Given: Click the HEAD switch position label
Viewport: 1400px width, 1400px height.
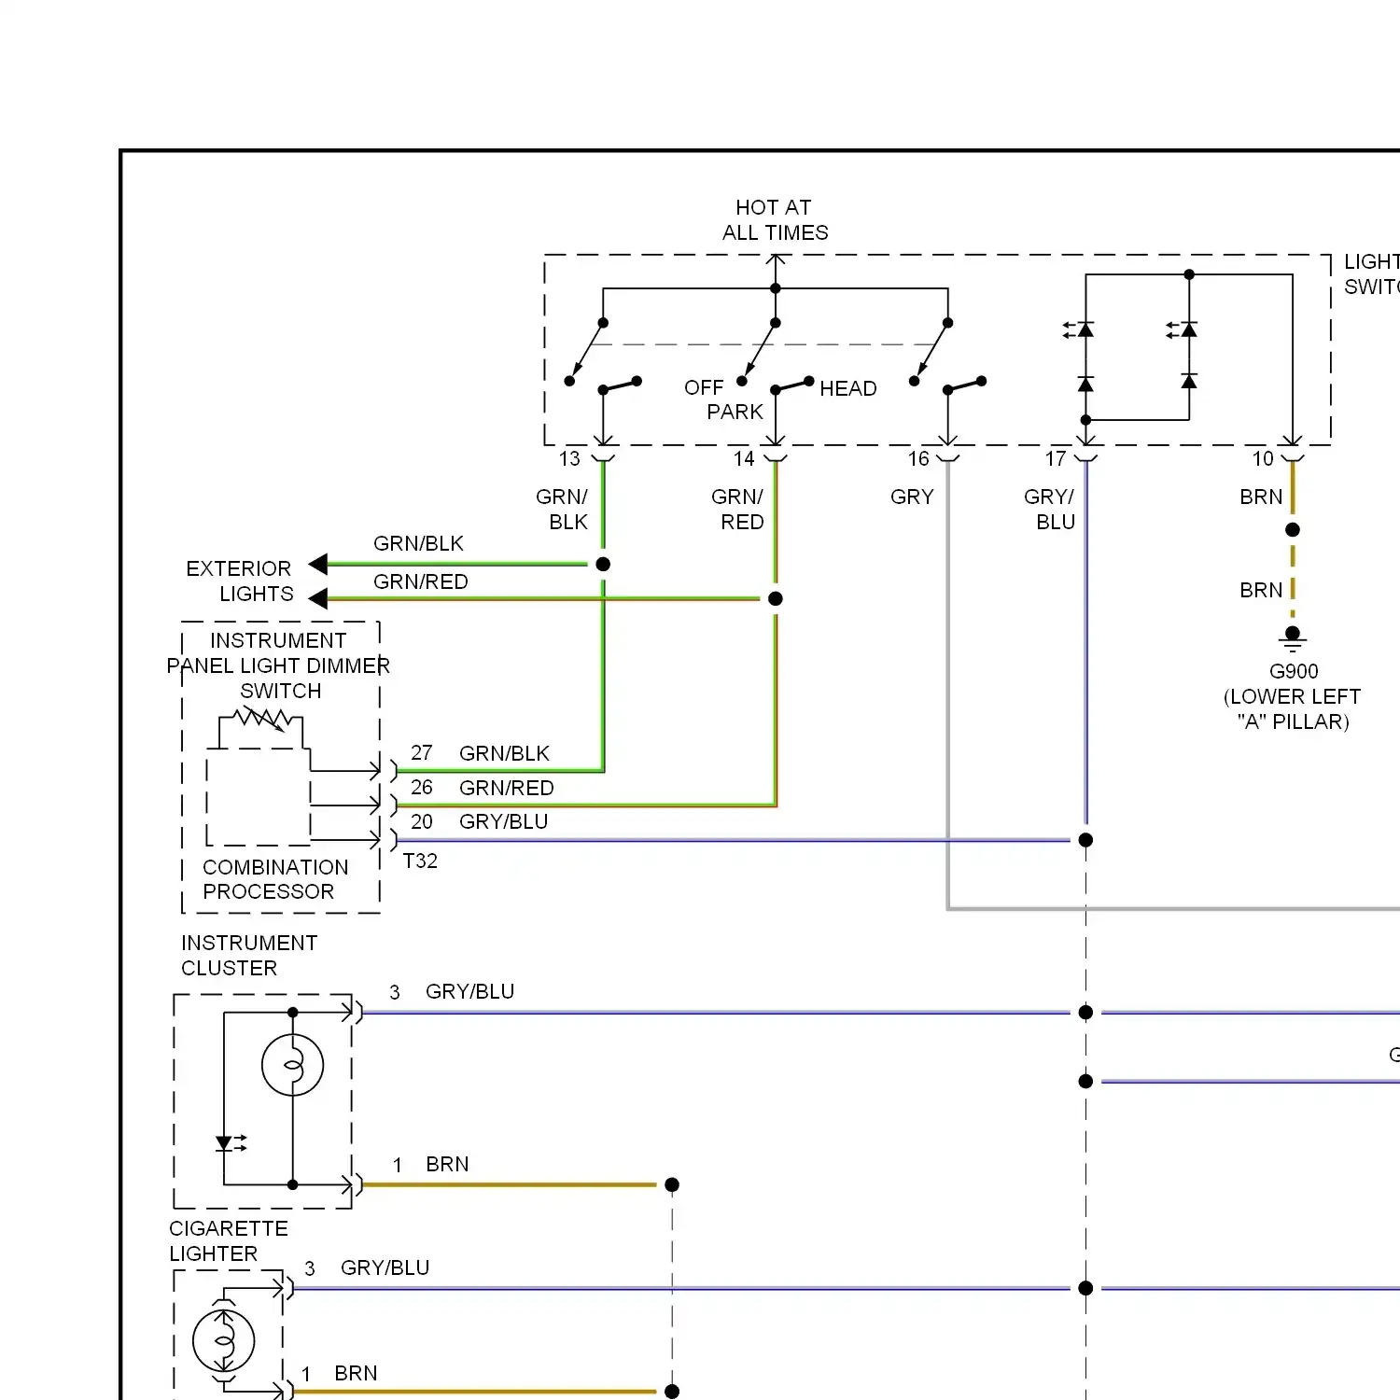Looking at the screenshot, I should (847, 388).
